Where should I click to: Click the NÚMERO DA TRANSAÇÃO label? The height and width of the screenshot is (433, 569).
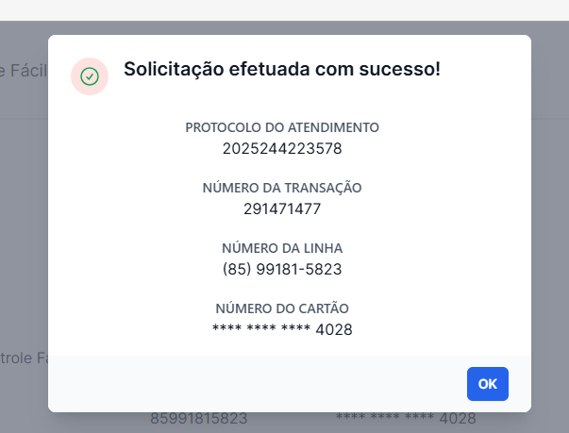(x=282, y=188)
